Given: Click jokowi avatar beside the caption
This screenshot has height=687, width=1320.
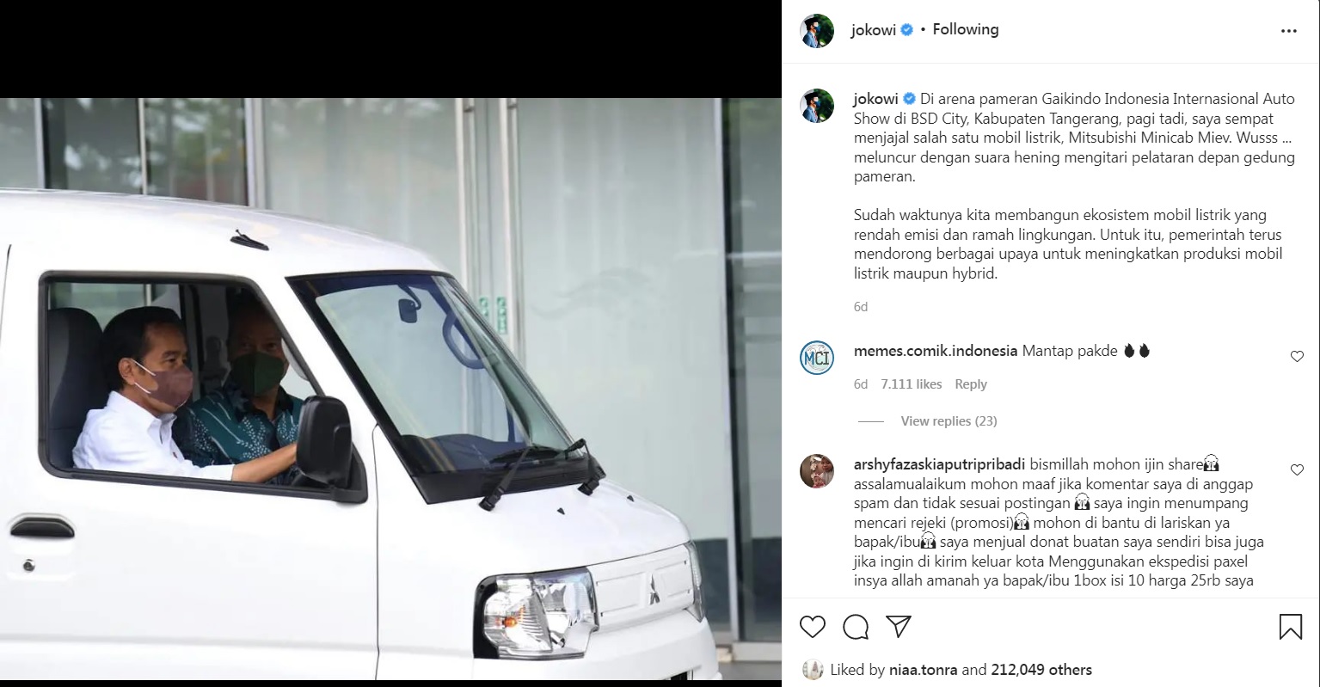Looking at the screenshot, I should tap(817, 106).
